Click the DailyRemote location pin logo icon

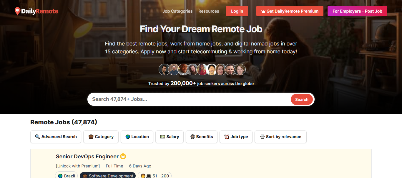17,11
